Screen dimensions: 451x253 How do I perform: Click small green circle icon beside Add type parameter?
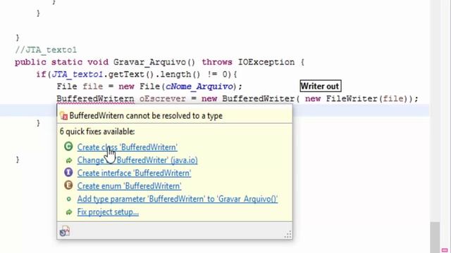click(69, 199)
